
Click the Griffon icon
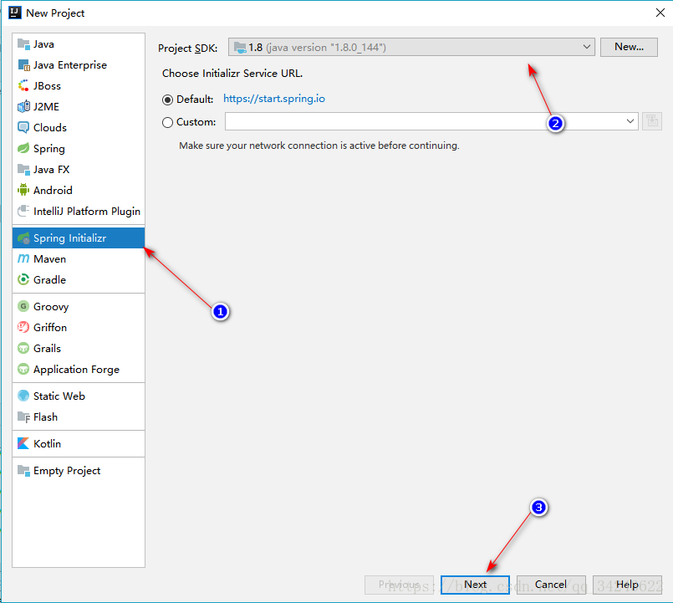click(x=23, y=327)
